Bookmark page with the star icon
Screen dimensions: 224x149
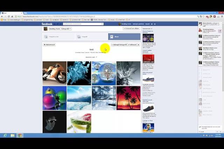click(203, 16)
